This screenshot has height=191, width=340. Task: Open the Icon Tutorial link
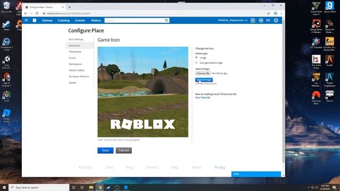click(x=202, y=98)
